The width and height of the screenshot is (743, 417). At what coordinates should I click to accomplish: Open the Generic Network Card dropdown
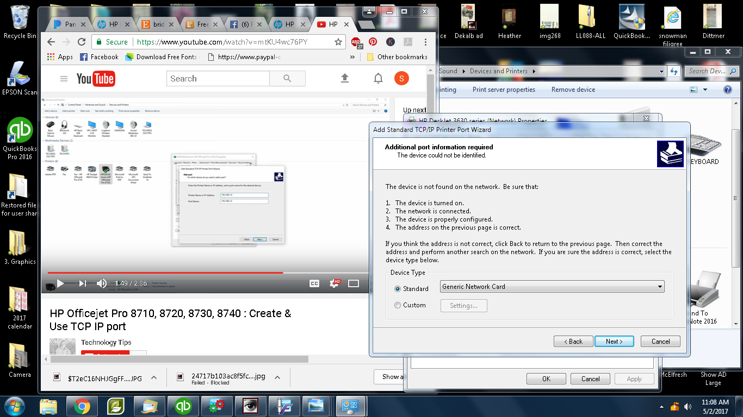pos(552,287)
